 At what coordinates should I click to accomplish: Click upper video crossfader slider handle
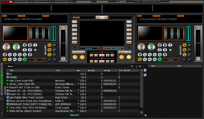(102, 52)
